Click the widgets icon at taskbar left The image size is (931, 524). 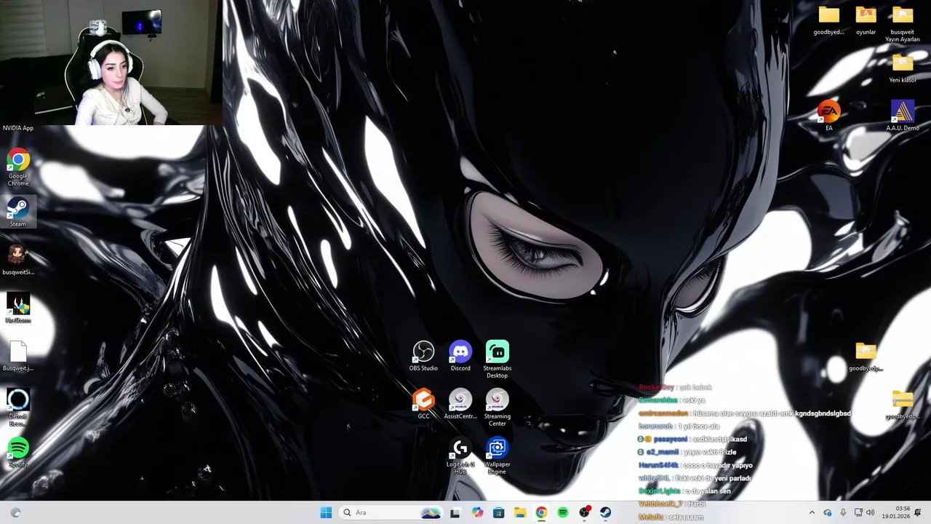[x=15, y=512]
